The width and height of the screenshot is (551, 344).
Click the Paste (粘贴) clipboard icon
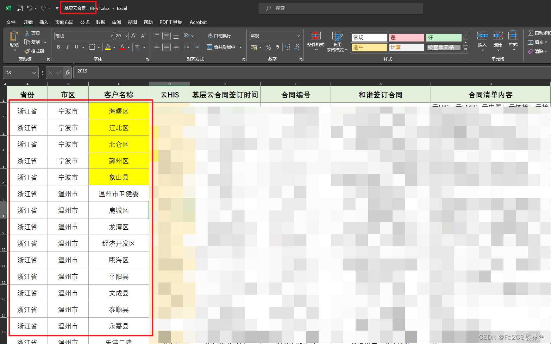point(14,36)
